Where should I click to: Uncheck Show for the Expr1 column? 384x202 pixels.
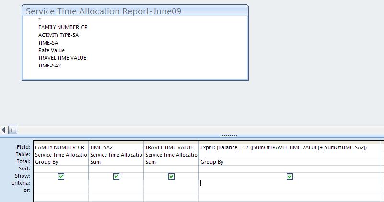coord(290,176)
